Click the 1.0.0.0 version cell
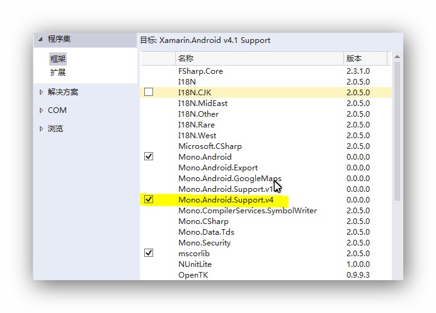 (x=358, y=264)
